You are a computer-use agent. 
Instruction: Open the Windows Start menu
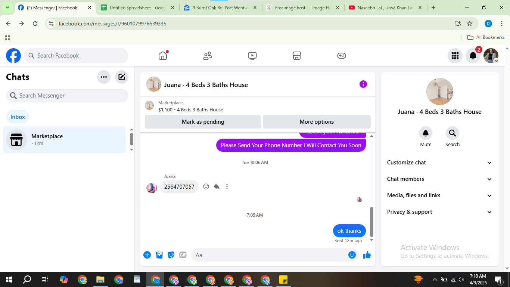click(x=9, y=280)
